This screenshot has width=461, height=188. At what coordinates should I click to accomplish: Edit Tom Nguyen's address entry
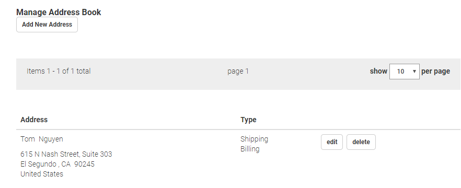pyautogui.click(x=331, y=142)
